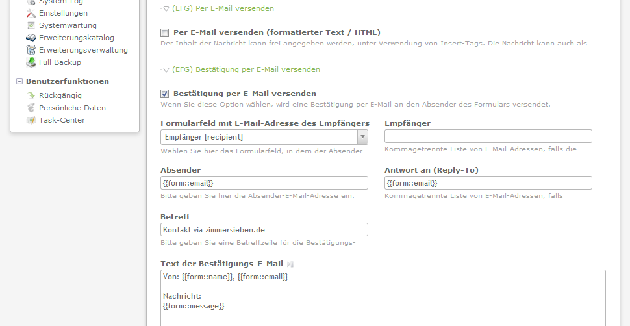Click the Systemwartung icon
Screen dimensions: 630x326
31,26
